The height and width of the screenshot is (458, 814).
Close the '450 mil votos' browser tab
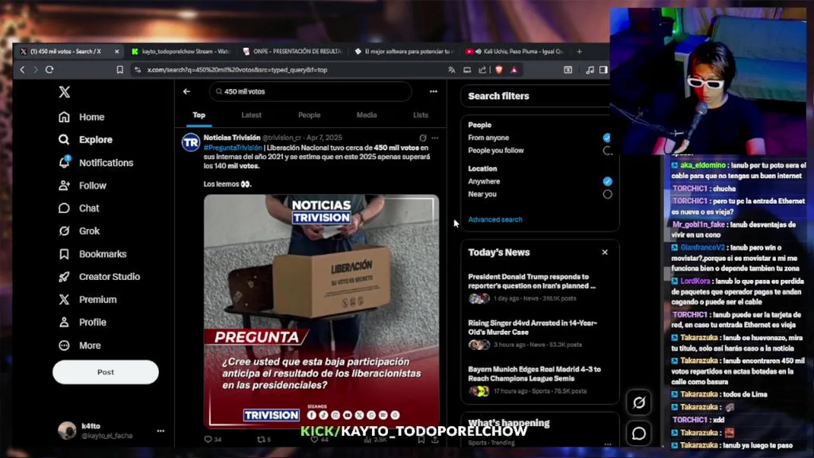(x=116, y=52)
